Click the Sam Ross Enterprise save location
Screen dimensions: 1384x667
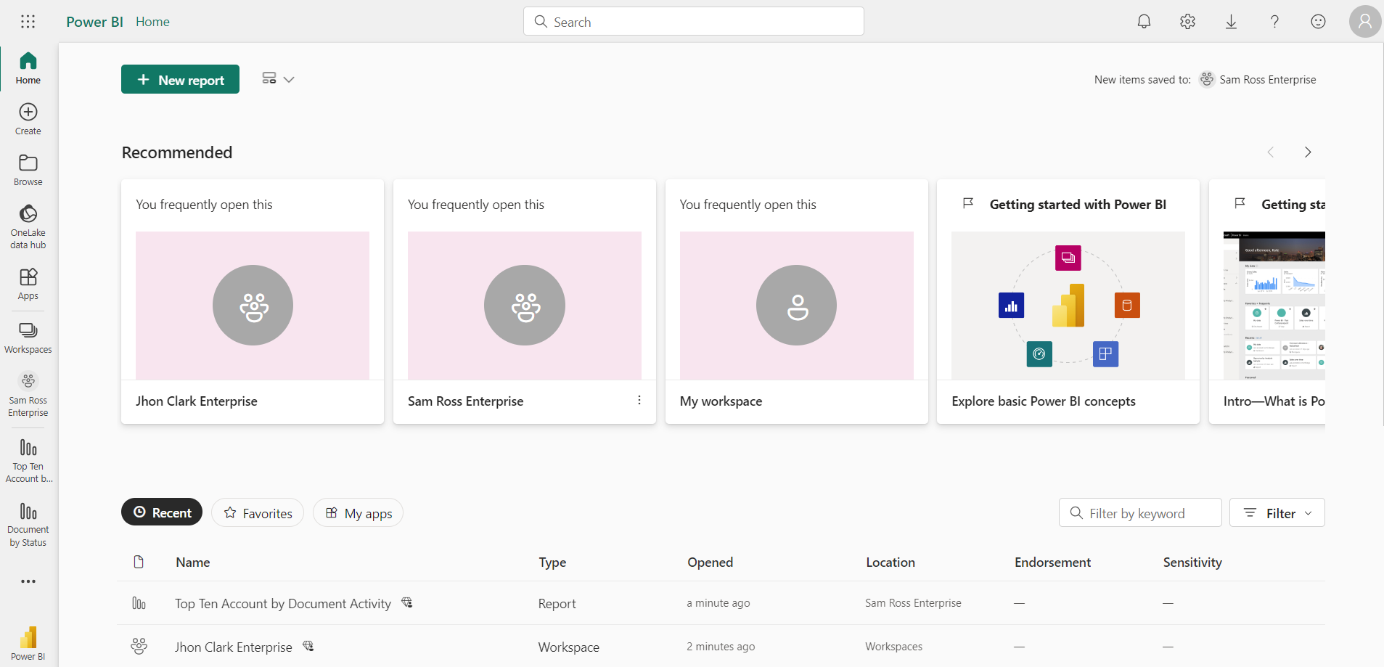pyautogui.click(x=1258, y=80)
